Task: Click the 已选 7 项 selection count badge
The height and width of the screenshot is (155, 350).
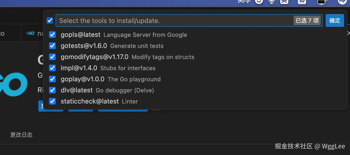Action: point(307,20)
